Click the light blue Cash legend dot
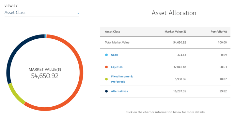This screenshot has height=121, width=235. tap(106, 55)
